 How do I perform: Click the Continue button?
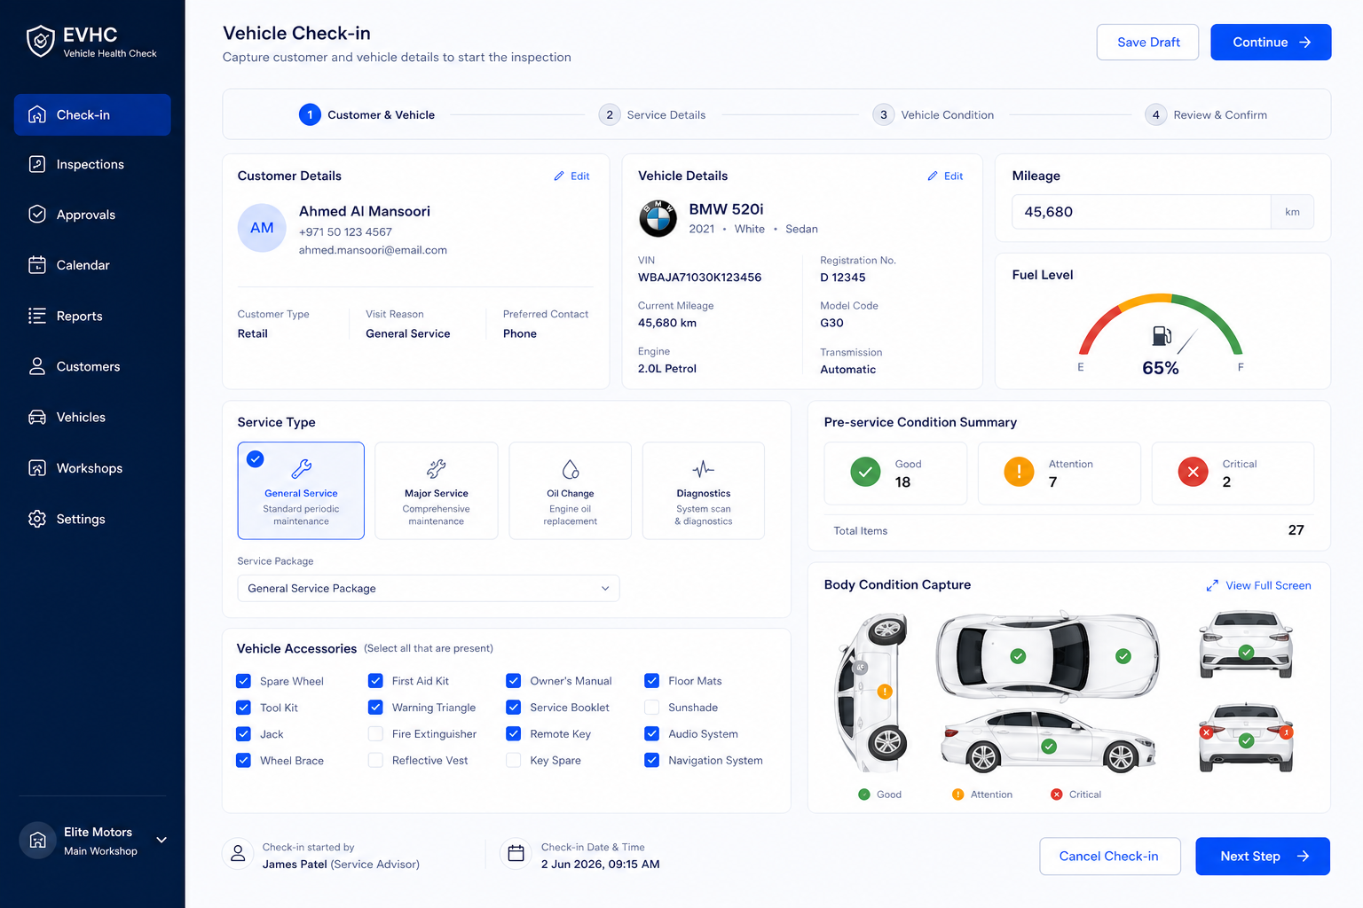pos(1271,43)
